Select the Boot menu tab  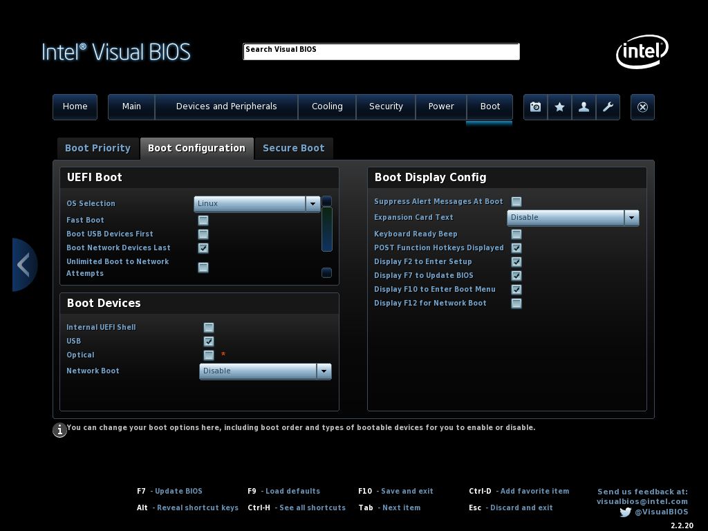490,106
